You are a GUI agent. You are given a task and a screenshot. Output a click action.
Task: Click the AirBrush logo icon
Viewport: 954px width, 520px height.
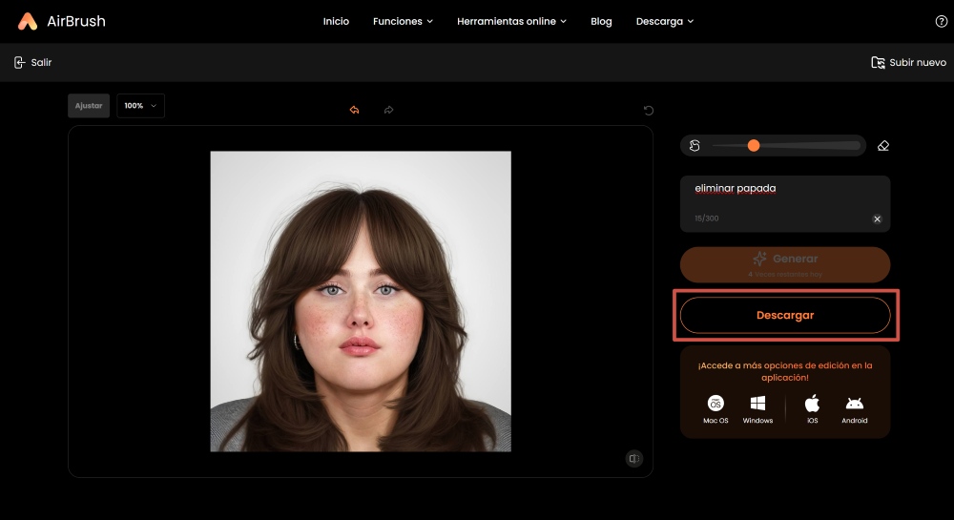point(28,21)
